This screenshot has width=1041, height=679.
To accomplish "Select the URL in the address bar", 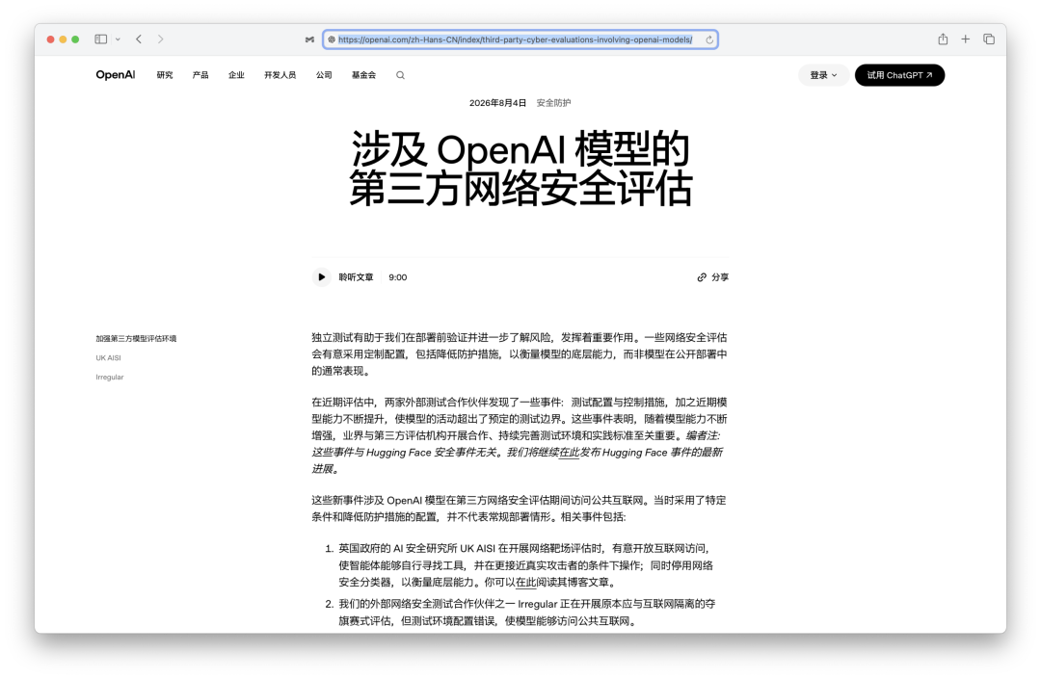I will (515, 39).
